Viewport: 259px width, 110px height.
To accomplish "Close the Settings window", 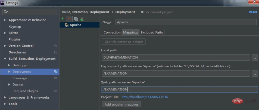I will [x=255, y=1].
